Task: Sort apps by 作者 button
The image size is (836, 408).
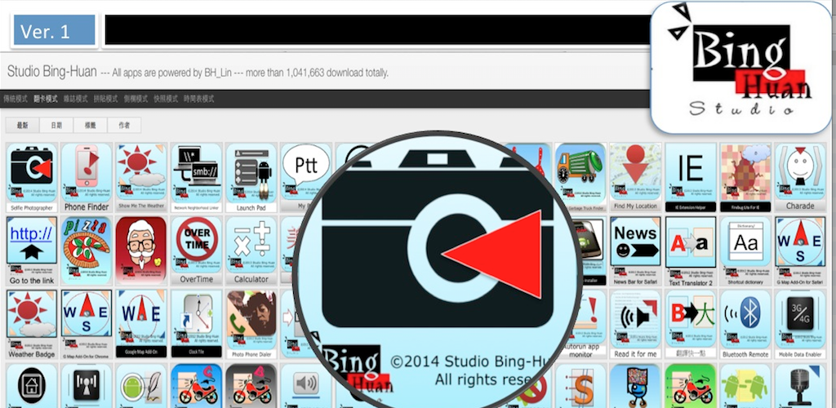Action: pyautogui.click(x=124, y=125)
